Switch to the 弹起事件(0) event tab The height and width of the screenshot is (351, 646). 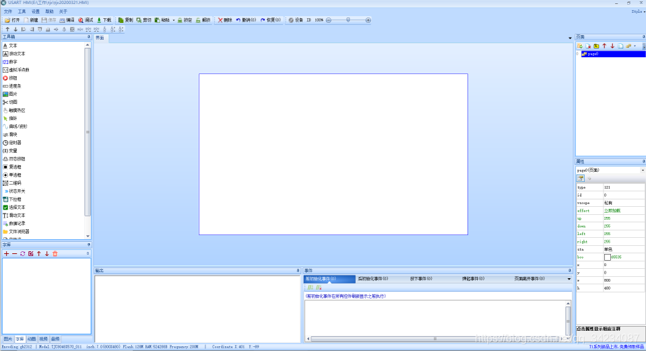[473, 279]
